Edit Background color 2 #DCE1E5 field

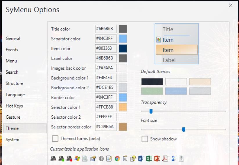(x=106, y=88)
